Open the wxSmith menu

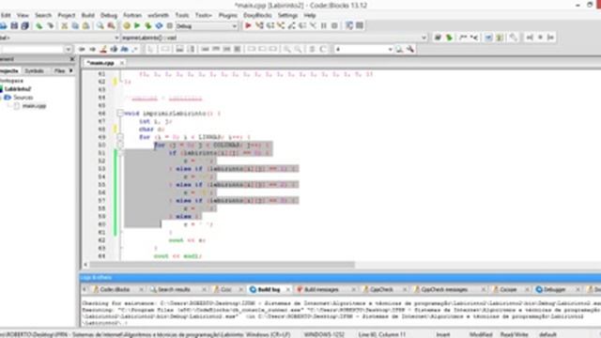(x=159, y=15)
